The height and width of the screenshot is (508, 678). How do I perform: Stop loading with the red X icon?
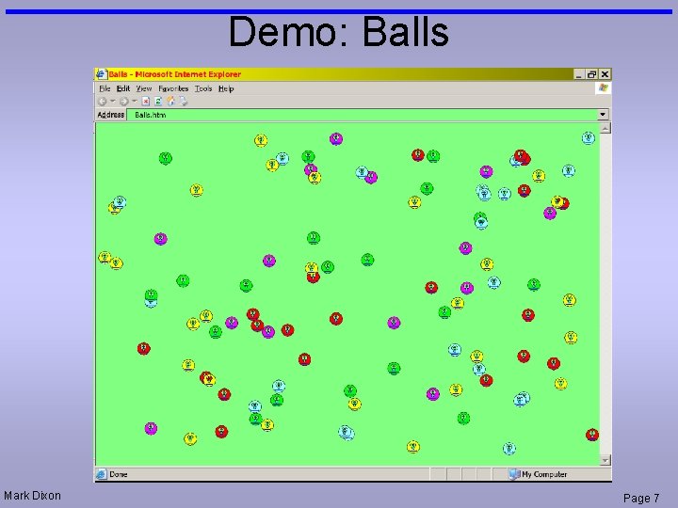146,102
